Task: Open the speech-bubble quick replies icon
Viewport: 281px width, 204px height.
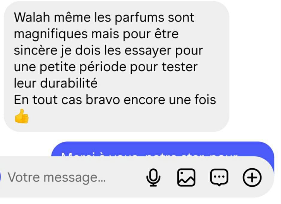Action: (219, 177)
